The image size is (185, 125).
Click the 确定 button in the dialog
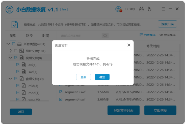pyautogui.click(x=102, y=77)
